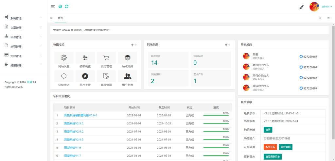The height and width of the screenshot is (161, 335).
Task: Open theme settings with paintbrush icon
Action: [301, 7]
